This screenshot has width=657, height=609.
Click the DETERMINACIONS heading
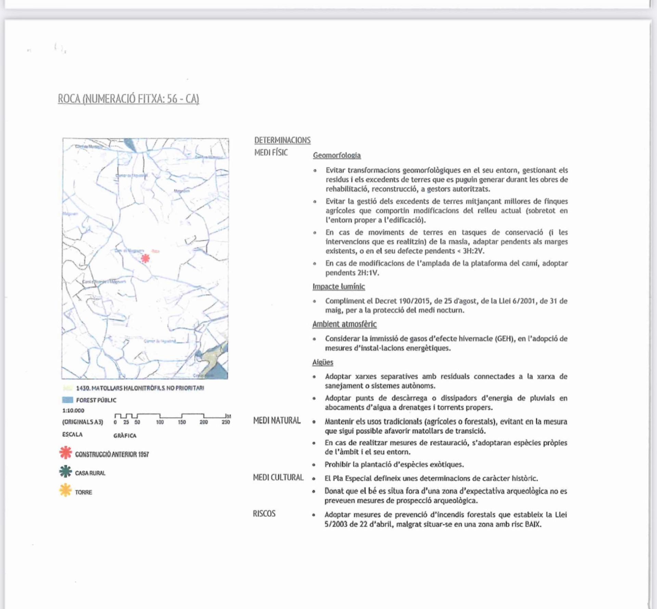click(x=282, y=140)
